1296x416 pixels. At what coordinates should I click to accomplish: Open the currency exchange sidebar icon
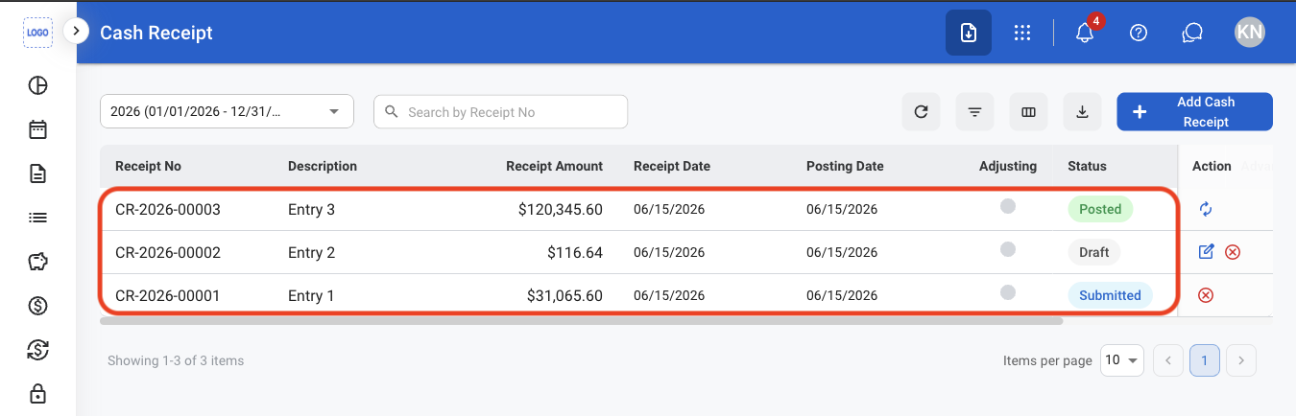[x=37, y=350]
